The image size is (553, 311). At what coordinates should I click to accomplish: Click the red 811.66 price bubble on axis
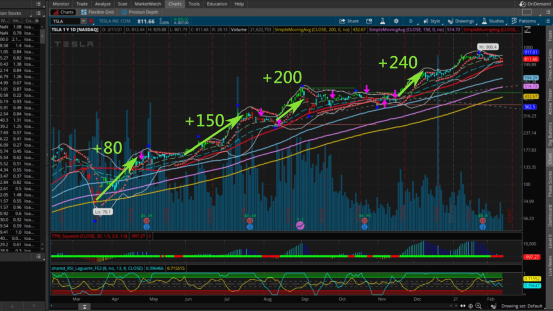(531, 59)
